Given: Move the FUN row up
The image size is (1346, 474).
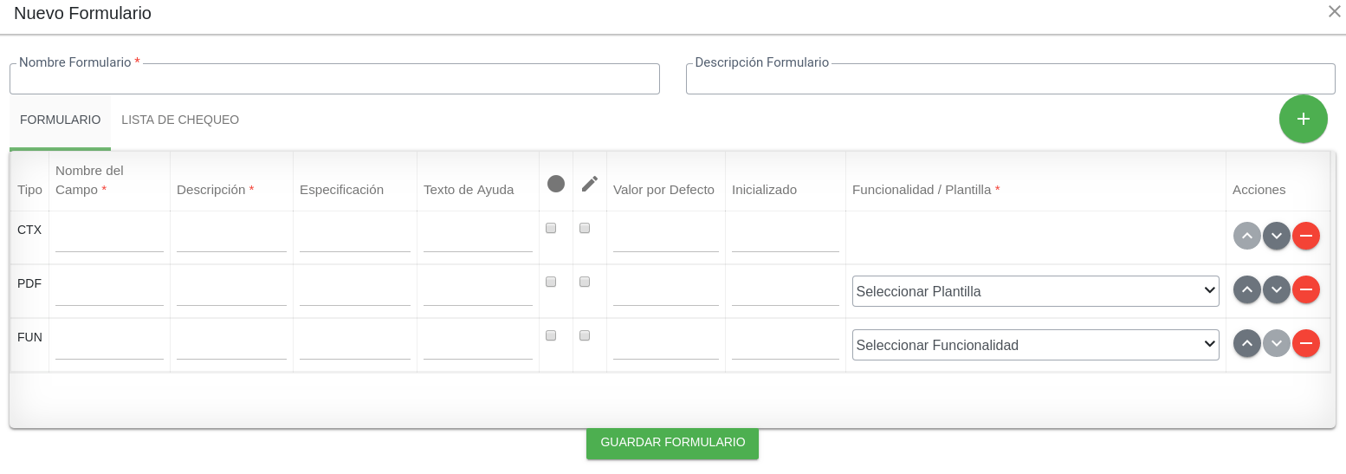Looking at the screenshot, I should coord(1246,343).
